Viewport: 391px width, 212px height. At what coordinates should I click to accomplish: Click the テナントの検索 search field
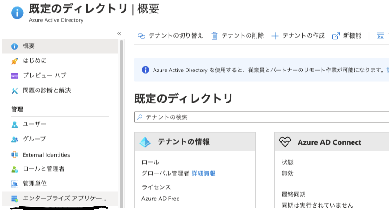tap(262, 117)
